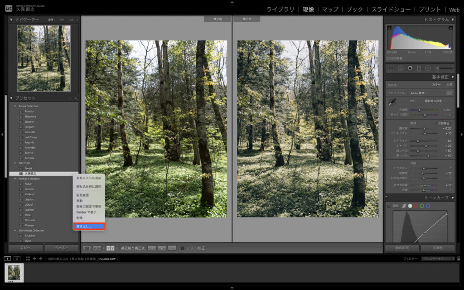Viewport: 464px width, 290px height.
Task: Select the graduated filter tool
Action: click(419, 68)
